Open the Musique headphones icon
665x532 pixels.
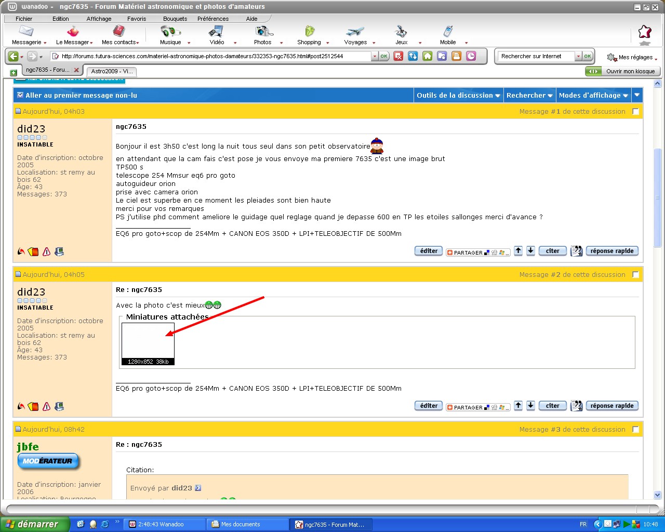tap(170, 31)
